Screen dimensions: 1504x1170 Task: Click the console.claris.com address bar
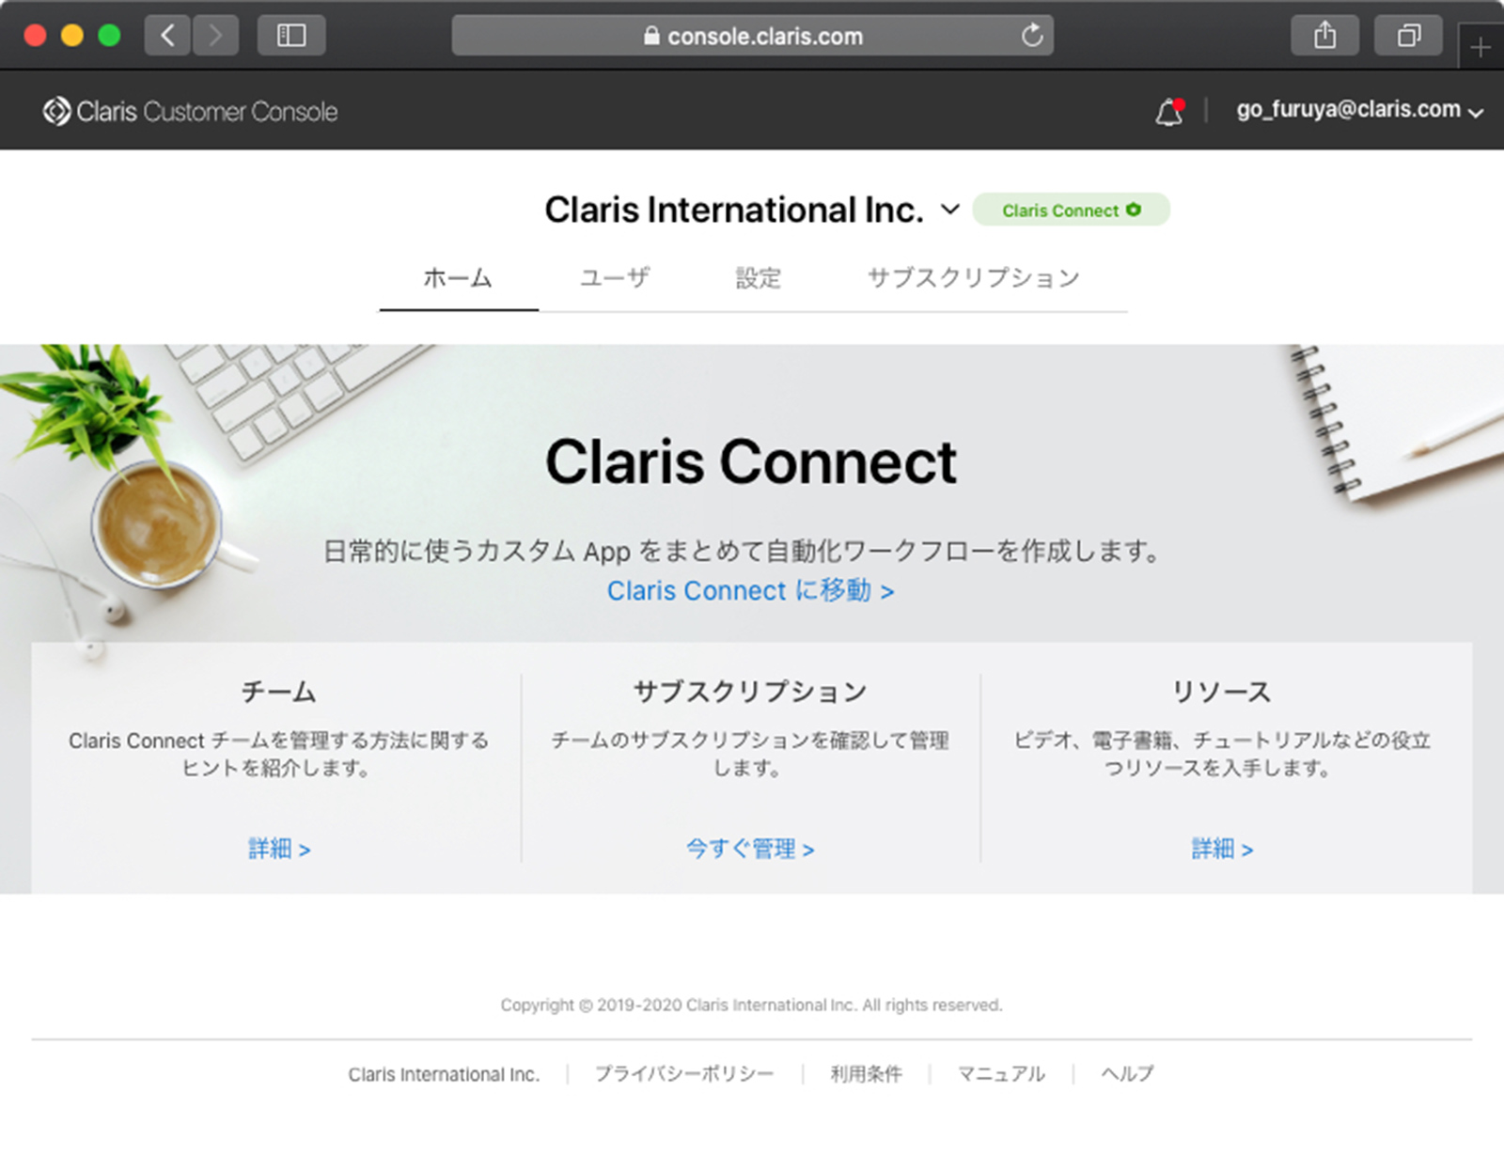[x=752, y=36]
